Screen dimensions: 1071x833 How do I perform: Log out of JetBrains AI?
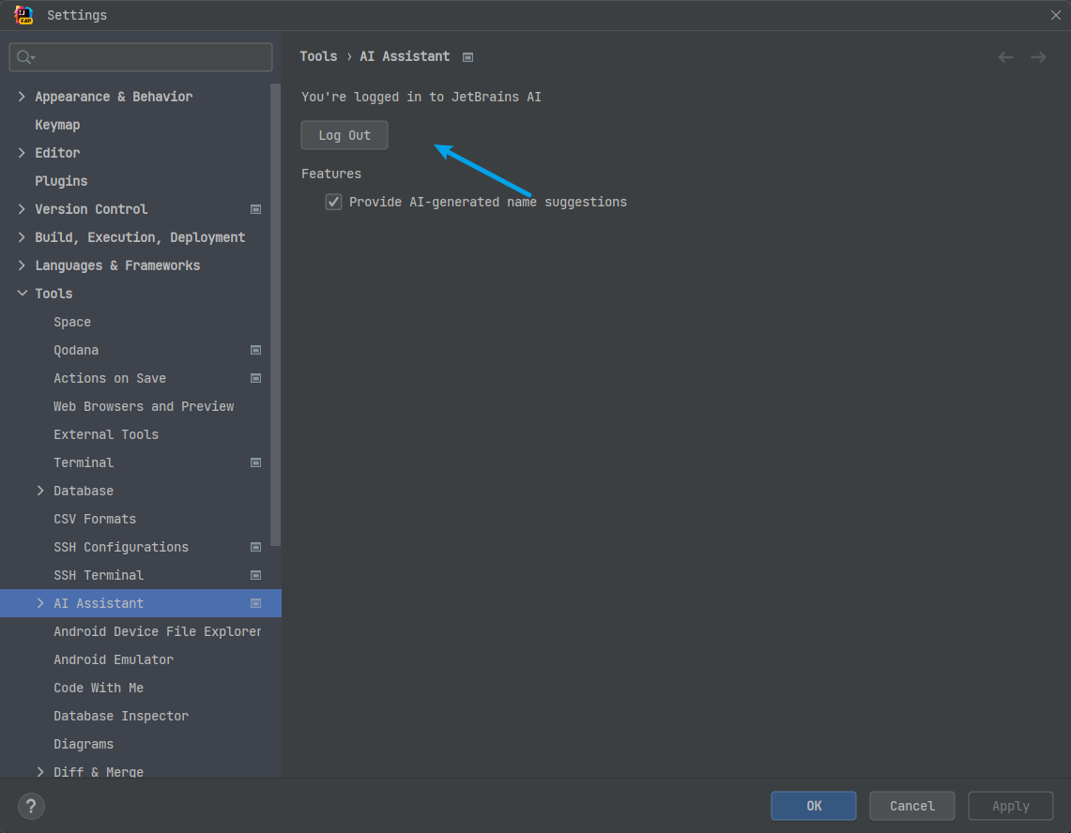[x=344, y=135]
